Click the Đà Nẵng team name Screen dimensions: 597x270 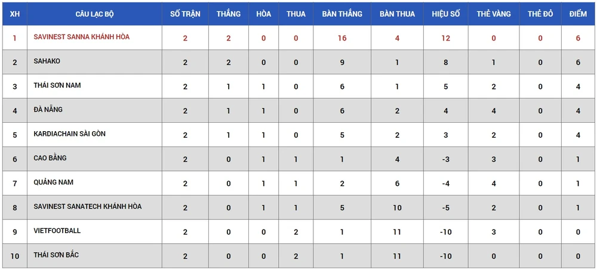(48, 110)
